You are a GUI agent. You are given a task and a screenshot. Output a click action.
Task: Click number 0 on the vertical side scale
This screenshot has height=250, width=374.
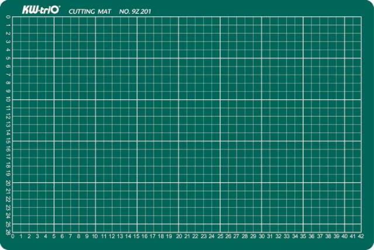click(x=8, y=17)
